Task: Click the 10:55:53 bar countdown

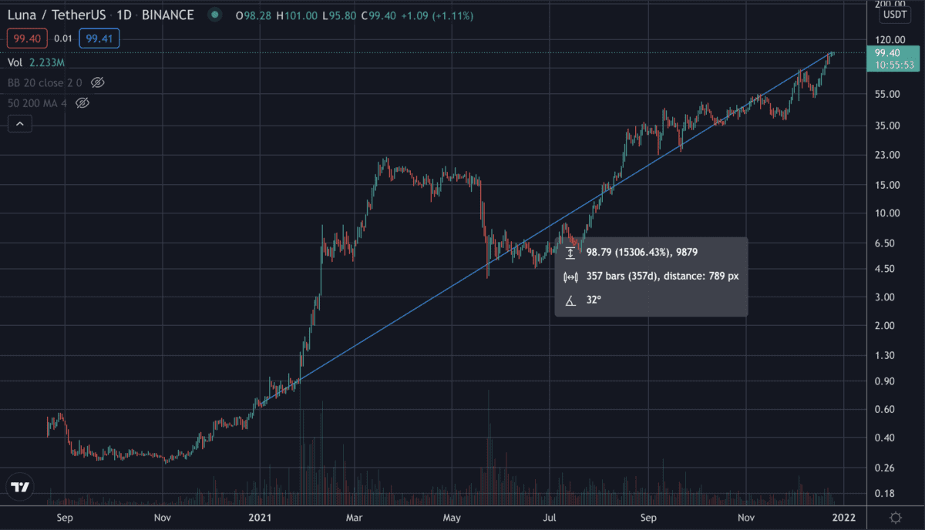Action: pyautogui.click(x=895, y=65)
